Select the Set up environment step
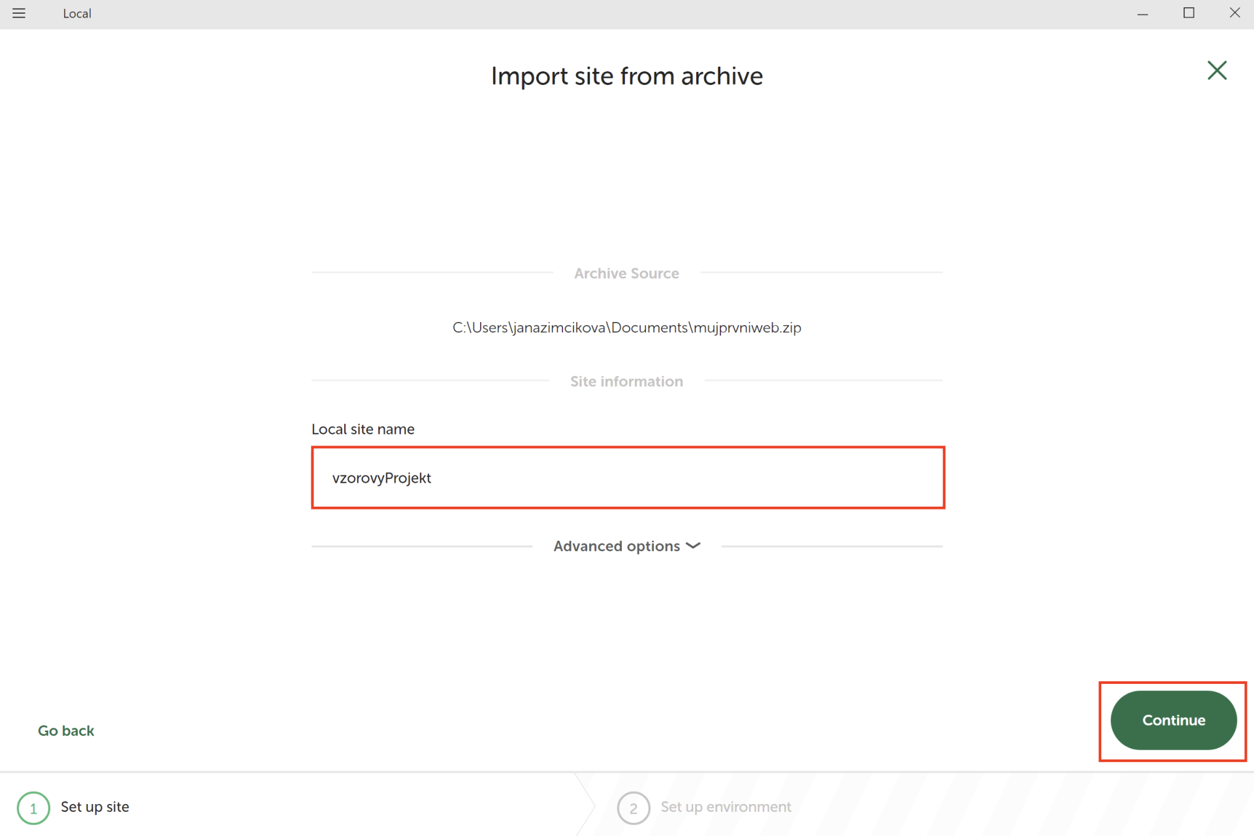1254x836 pixels. tap(725, 807)
